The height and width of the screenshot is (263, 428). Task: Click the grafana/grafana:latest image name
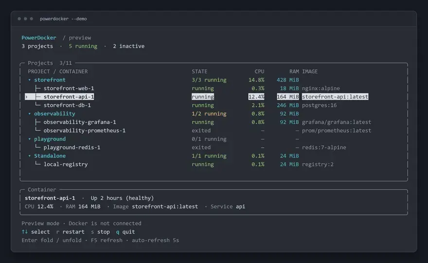[x=336, y=122]
